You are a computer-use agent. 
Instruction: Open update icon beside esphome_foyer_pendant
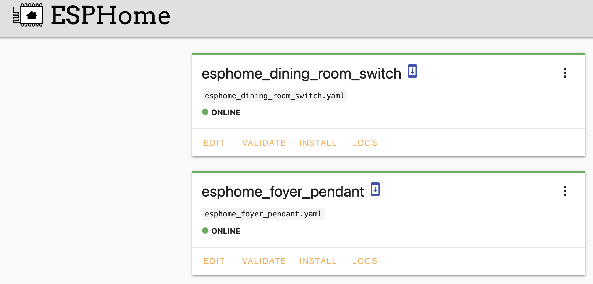pyautogui.click(x=375, y=189)
